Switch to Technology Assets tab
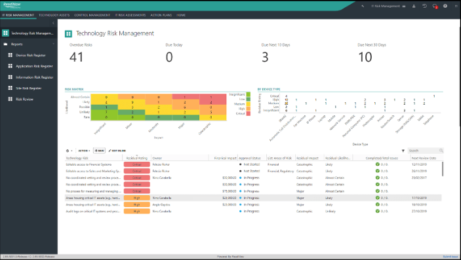Viewport: 461px width, 260px height. (54, 15)
